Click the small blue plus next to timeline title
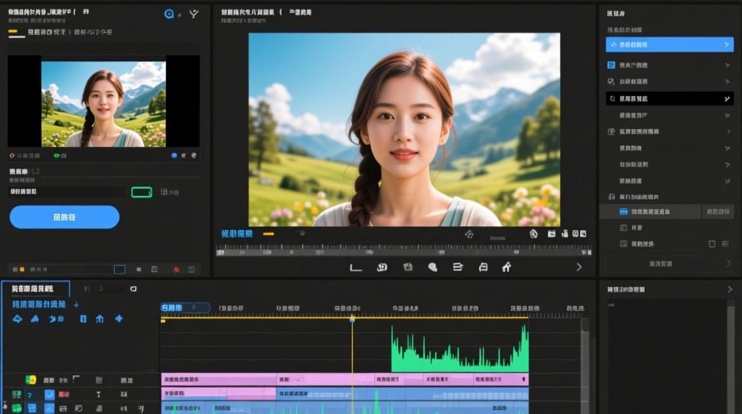This screenshot has height=414, width=742. pos(76,305)
